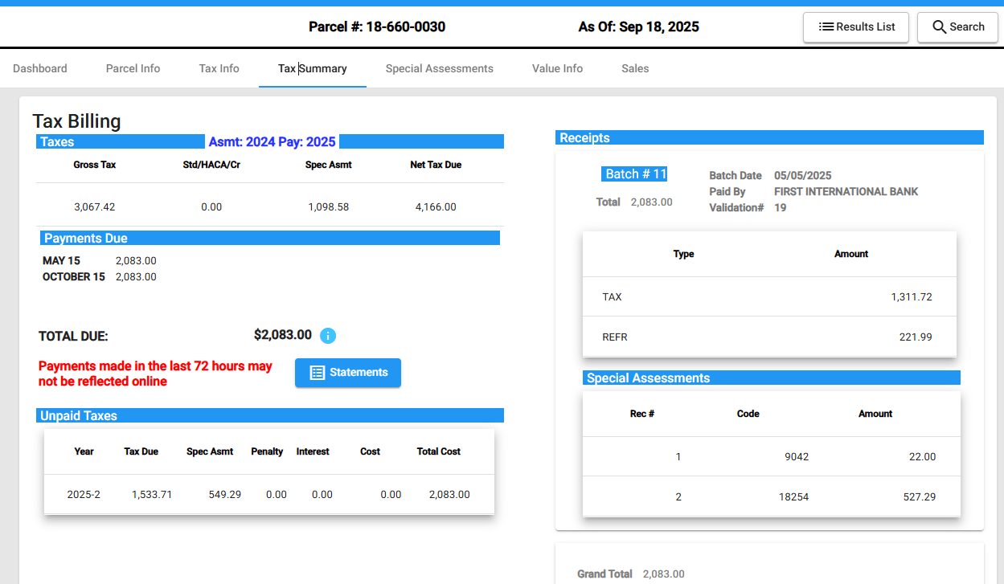Open the Value Info tab

click(x=557, y=69)
